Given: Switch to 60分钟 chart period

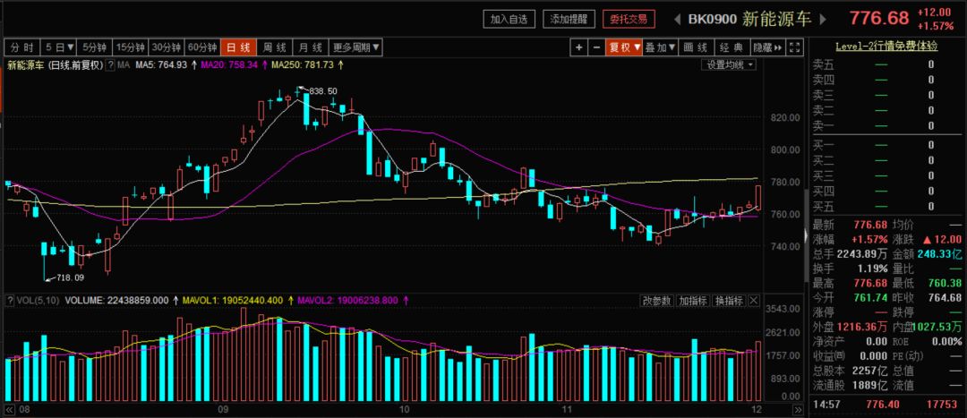Looking at the screenshot, I should [x=202, y=47].
